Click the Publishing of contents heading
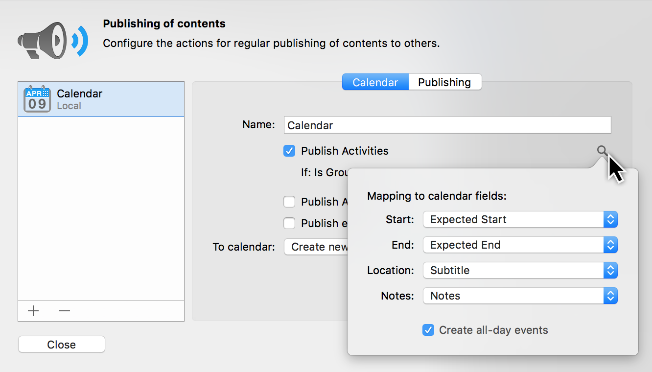Image resolution: width=652 pixels, height=372 pixels. [164, 23]
